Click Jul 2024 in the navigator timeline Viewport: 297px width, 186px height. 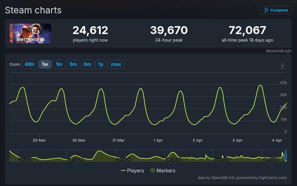[x=123, y=160]
